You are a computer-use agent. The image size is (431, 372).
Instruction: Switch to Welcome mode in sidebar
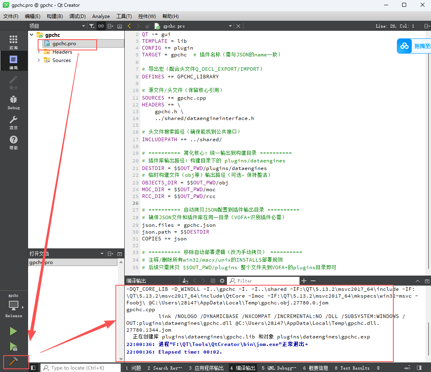[14, 42]
